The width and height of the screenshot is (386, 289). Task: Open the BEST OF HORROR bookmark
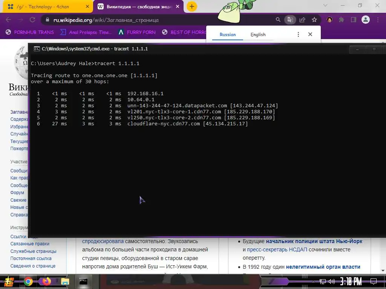(x=185, y=32)
